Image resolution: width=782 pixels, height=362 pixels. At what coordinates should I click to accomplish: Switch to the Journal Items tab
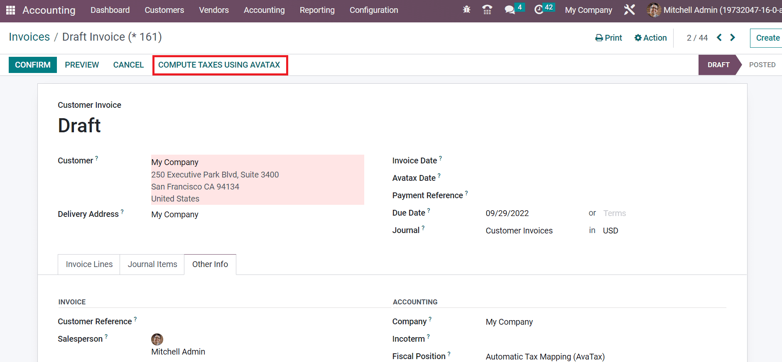152,264
